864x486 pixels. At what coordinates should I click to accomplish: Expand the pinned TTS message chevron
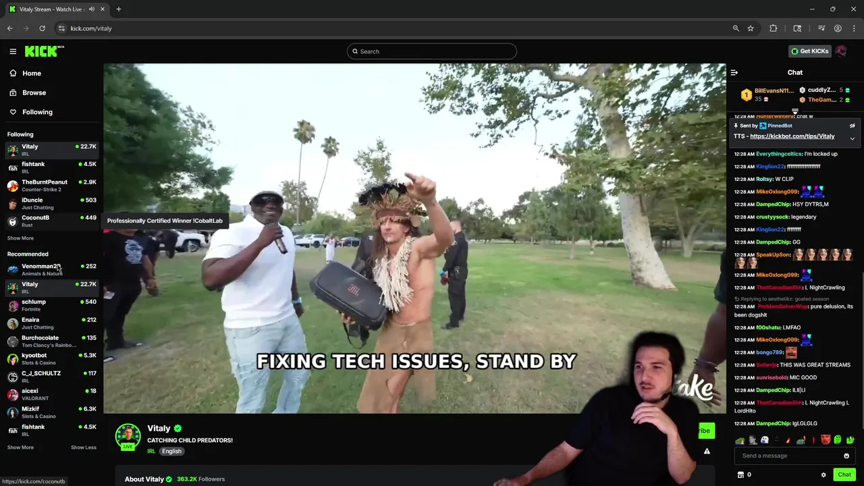pos(852,138)
